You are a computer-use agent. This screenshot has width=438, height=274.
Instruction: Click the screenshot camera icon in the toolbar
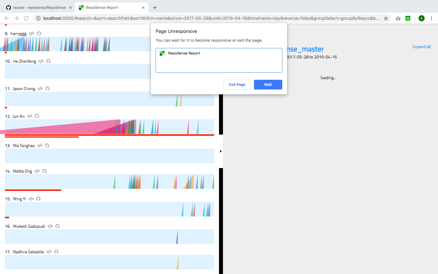[x=398, y=18]
